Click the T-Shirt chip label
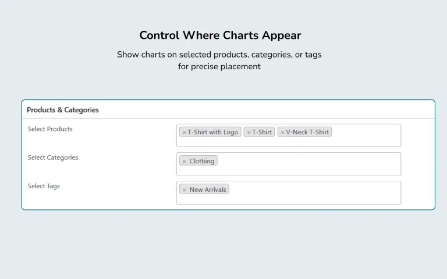Viewport: 447px width, 279px height. coord(262,133)
